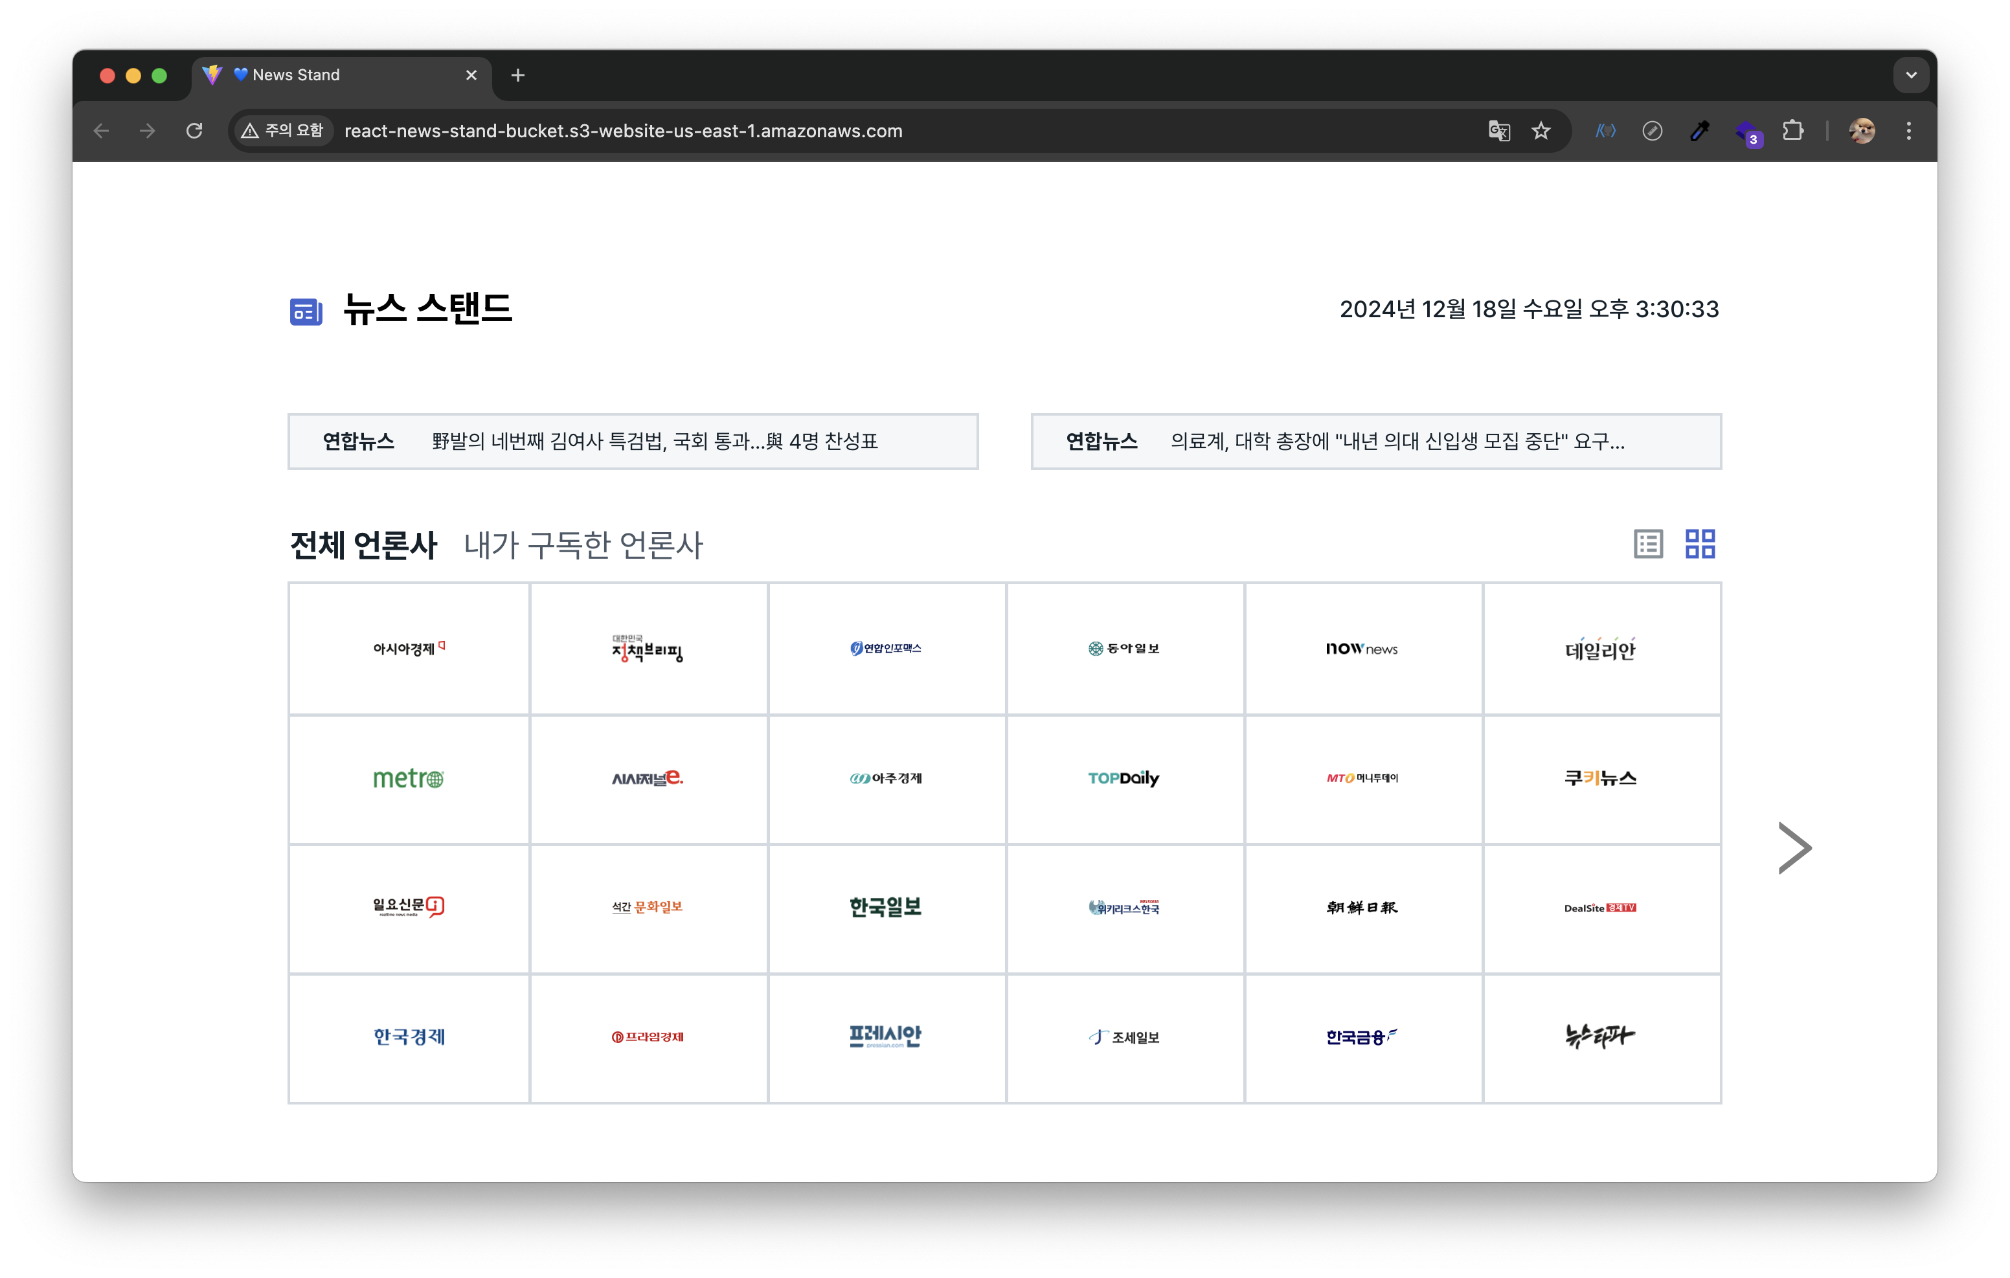This screenshot has height=1278, width=2010.
Task: Open right 연합뉴스 headline about 의료계
Action: coord(1397,442)
